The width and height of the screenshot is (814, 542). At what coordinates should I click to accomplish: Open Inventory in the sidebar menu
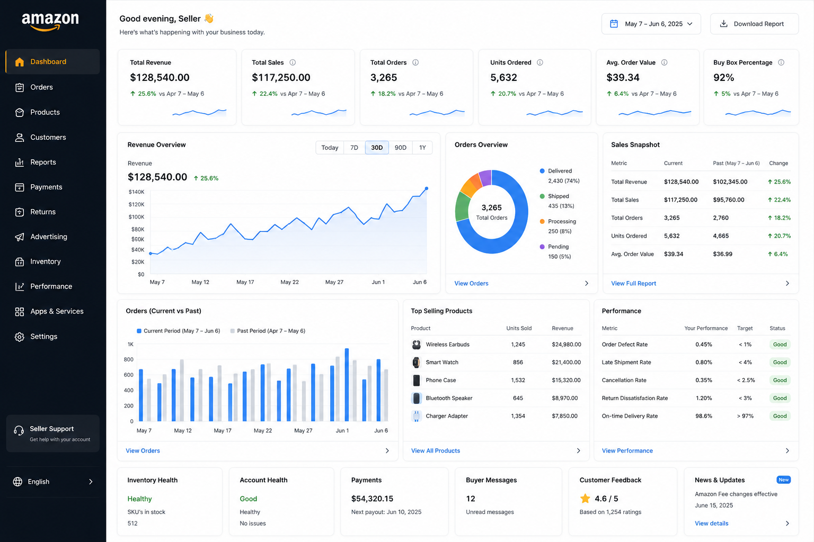[x=52, y=261]
